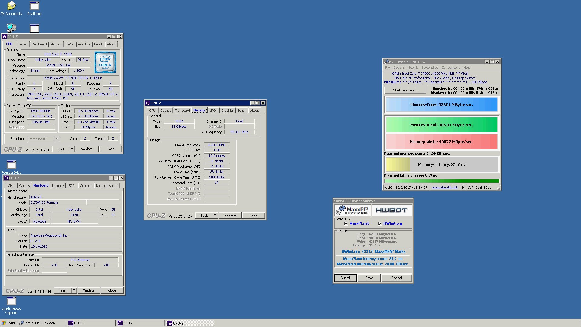Click title bar icon of Mainboard CPU-Z window
The width and height of the screenshot is (581, 327).
point(6,178)
